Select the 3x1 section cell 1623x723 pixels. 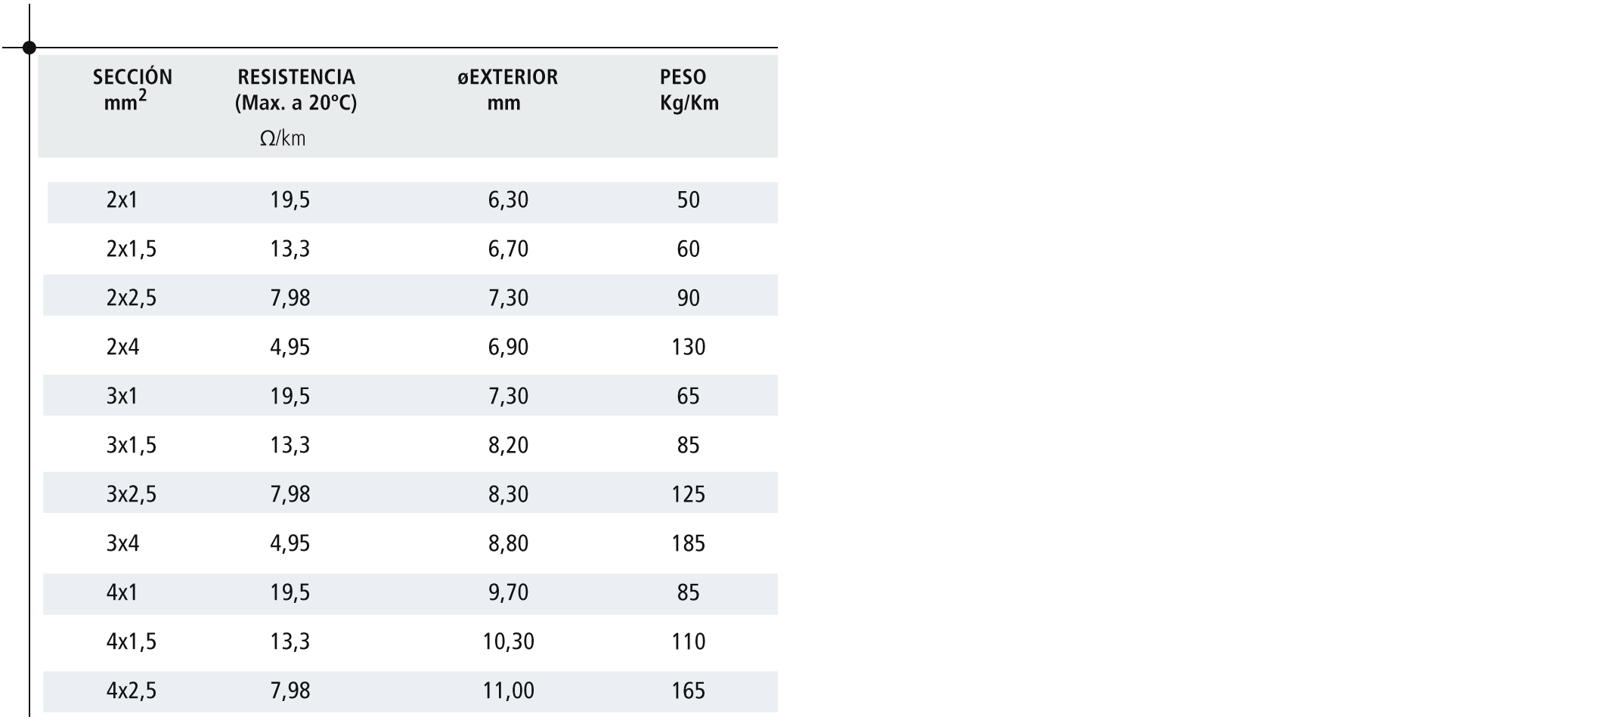click(x=122, y=397)
